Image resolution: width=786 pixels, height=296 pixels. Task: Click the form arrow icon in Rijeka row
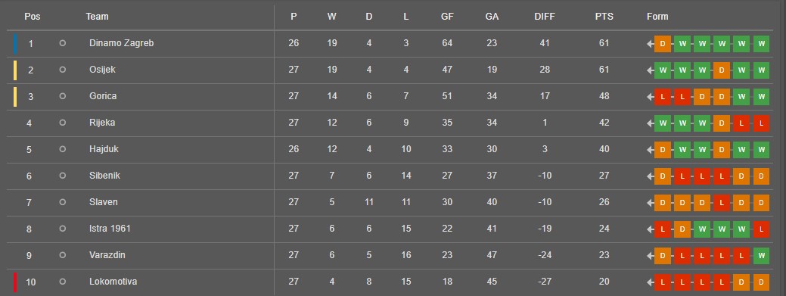pos(650,123)
